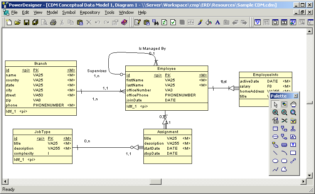Open the Repository menu

[90, 12]
